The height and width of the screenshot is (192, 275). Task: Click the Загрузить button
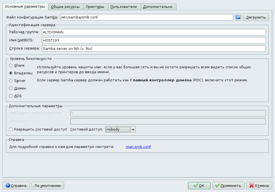pyautogui.click(x=255, y=17)
